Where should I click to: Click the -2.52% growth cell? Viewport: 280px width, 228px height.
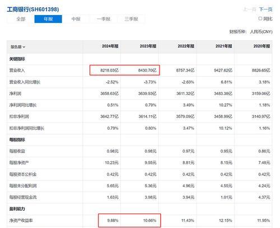112,82
